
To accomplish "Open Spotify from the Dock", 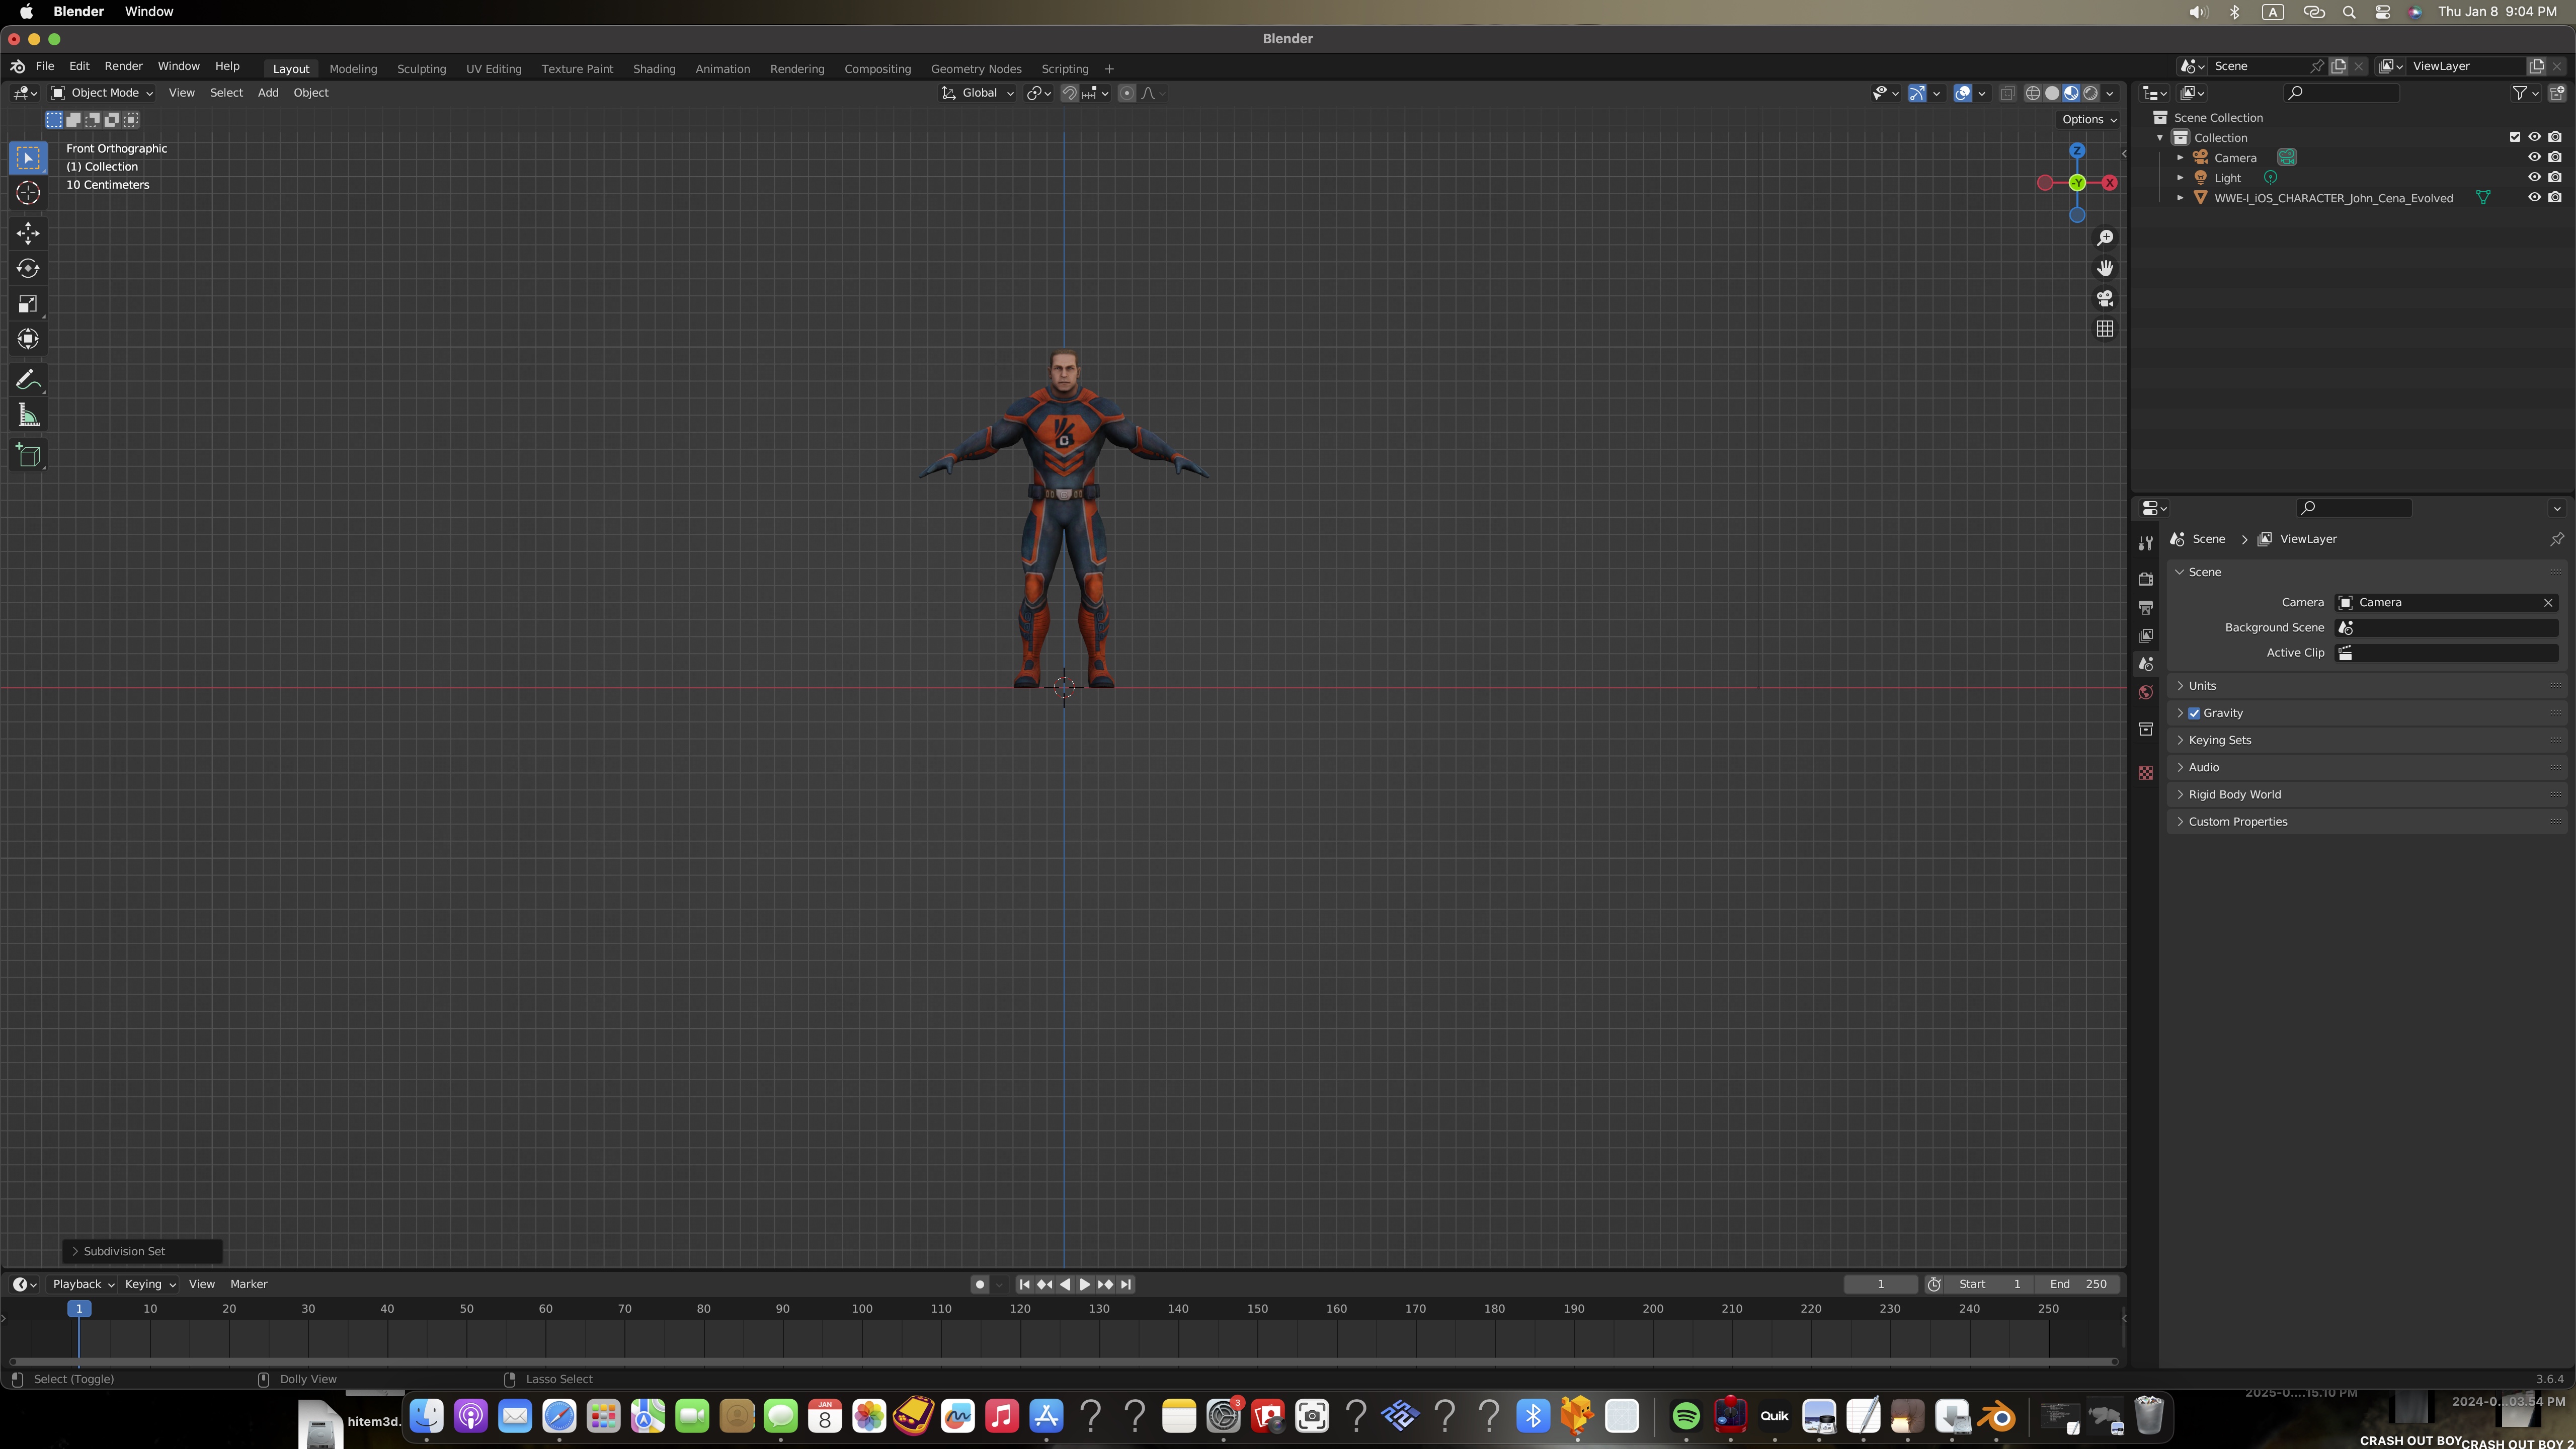I will click(1686, 1416).
